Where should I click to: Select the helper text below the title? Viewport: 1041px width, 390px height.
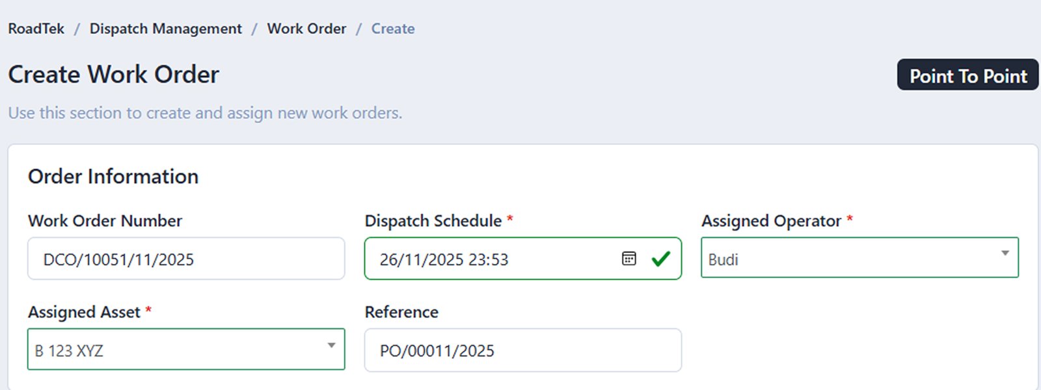205,112
